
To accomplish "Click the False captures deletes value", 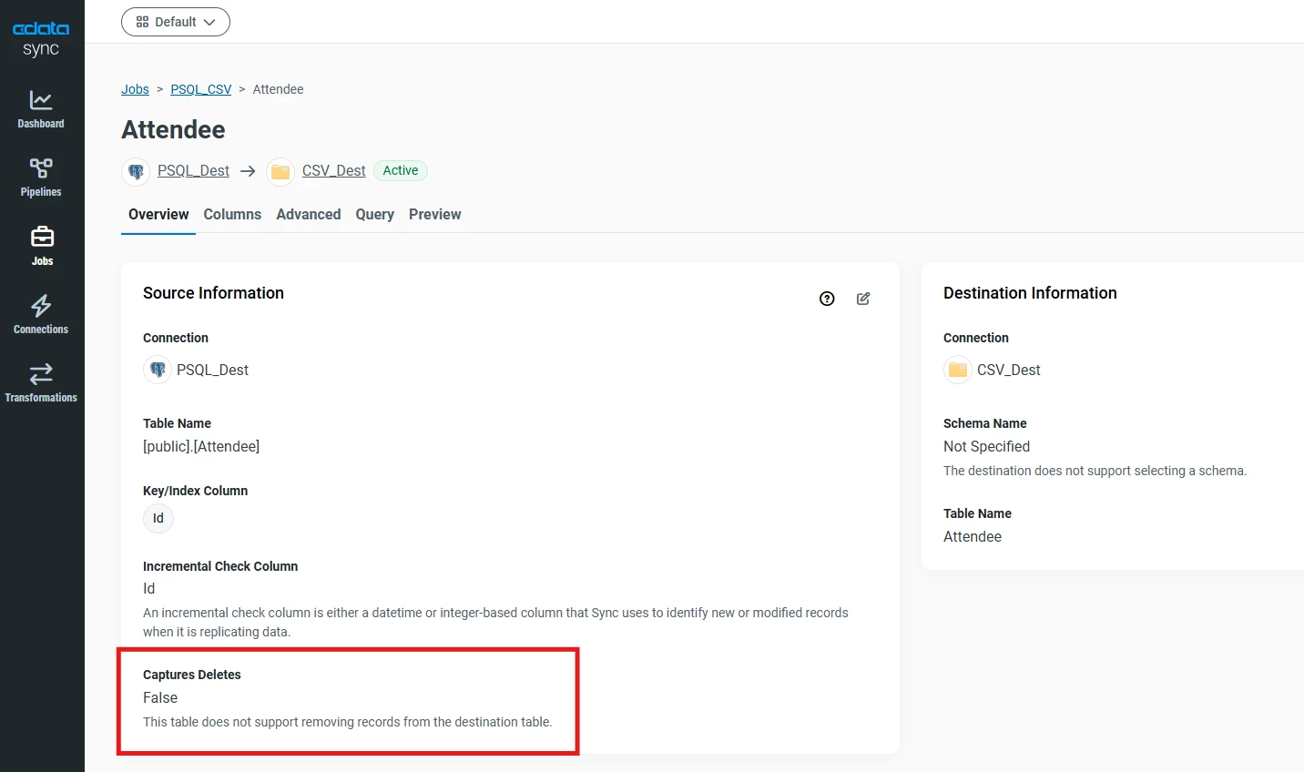I will click(160, 697).
